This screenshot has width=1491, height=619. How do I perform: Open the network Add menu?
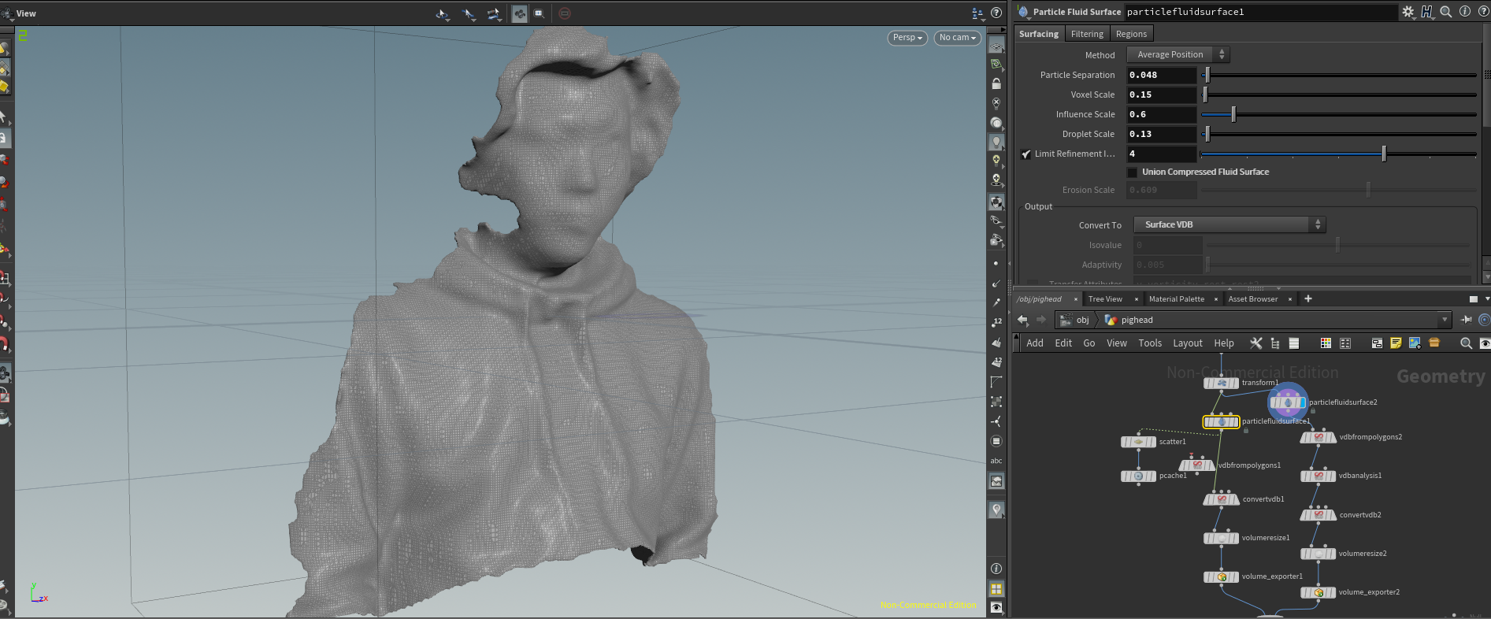tap(1034, 343)
